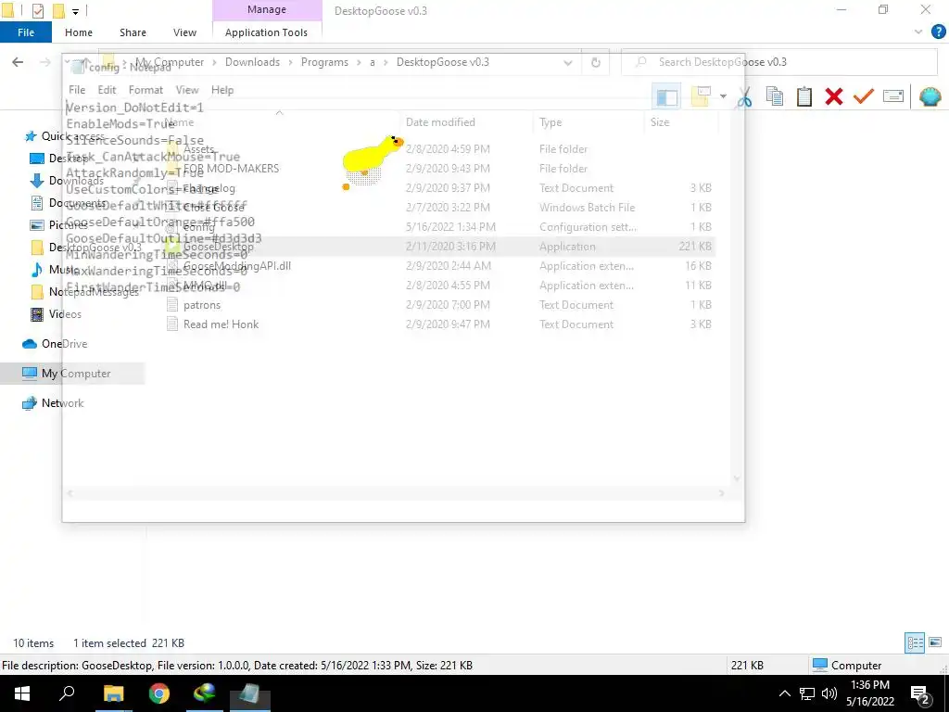The width and height of the screenshot is (949, 712).
Task: Open the Explorer help question mark
Action: click(x=938, y=32)
